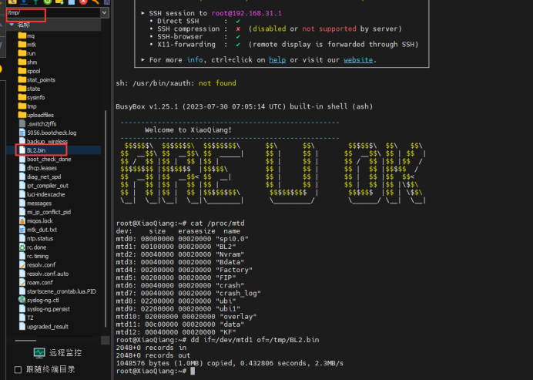Viewport: 533px width, 380px height.
Task: Enable the 跟随终端目录 checkbox
Action: (x=18, y=370)
